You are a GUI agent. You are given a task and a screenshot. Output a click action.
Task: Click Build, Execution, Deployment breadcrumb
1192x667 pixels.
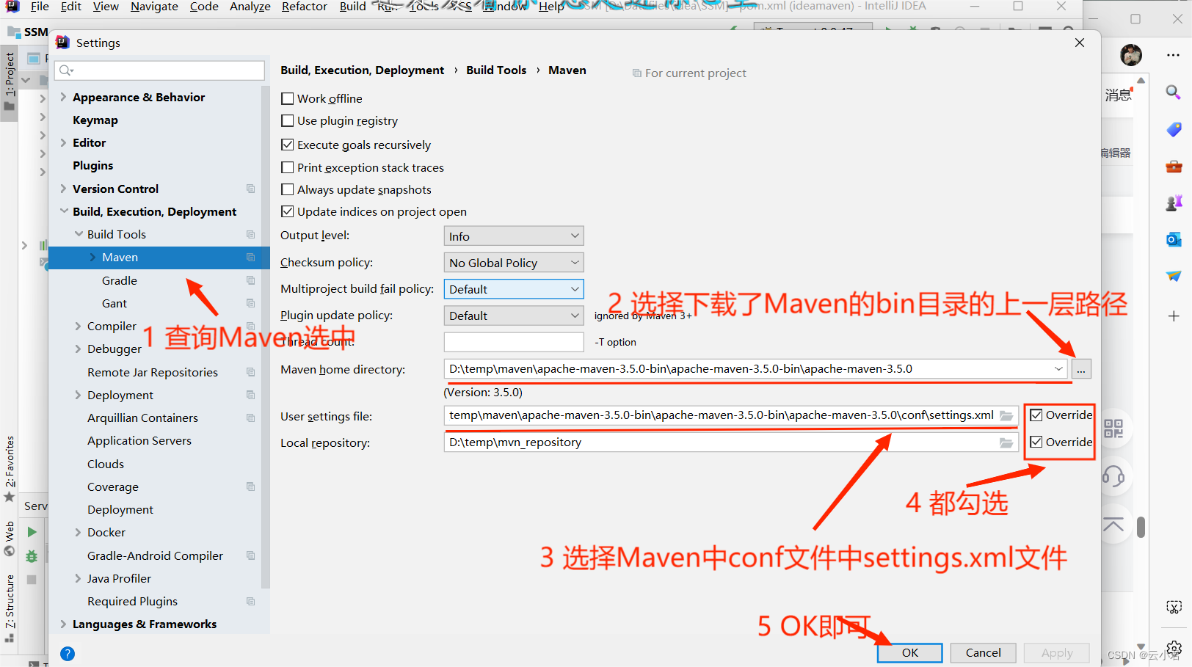point(363,70)
